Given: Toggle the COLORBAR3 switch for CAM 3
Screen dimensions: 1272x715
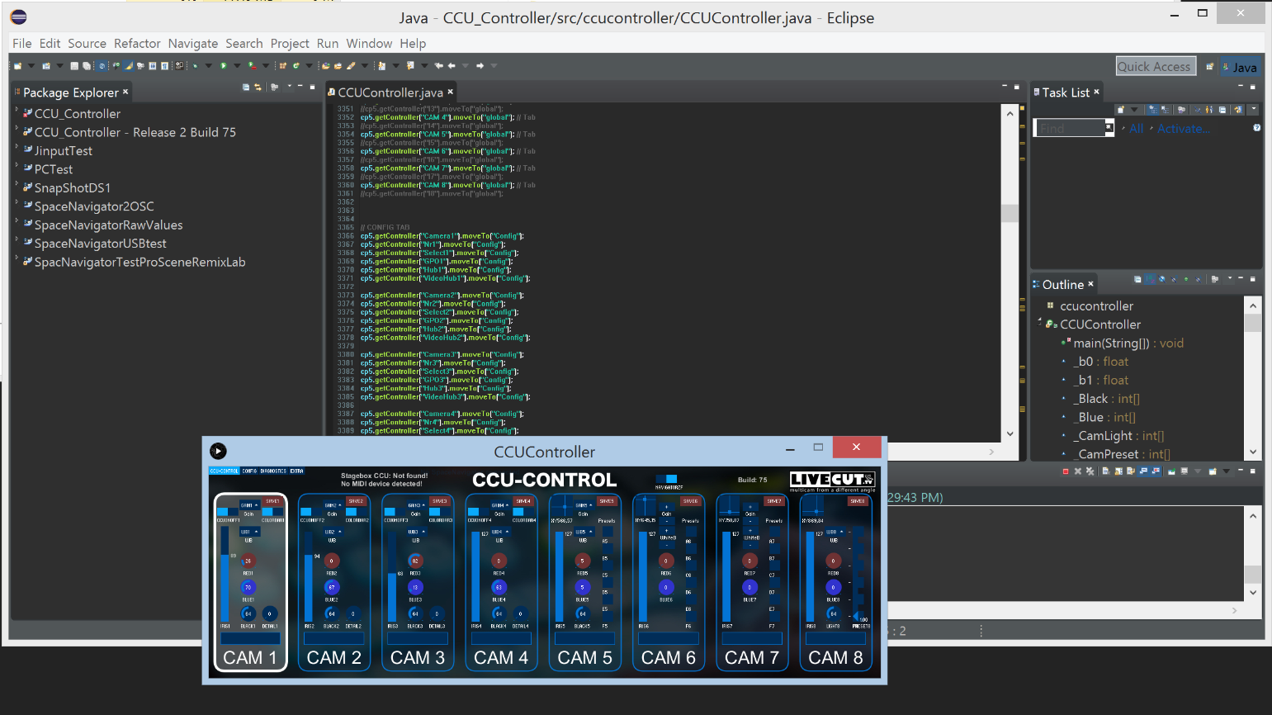Looking at the screenshot, I should (440, 513).
